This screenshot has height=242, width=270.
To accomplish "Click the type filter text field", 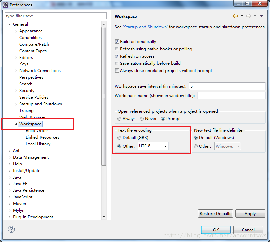I will [55, 16].
